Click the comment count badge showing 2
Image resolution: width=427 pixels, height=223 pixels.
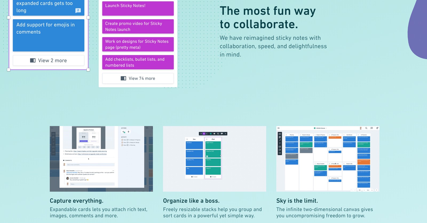pos(78,10)
